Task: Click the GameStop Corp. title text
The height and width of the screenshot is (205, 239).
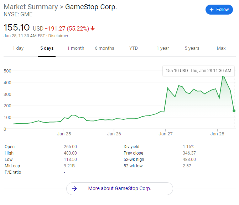Action: pos(91,7)
